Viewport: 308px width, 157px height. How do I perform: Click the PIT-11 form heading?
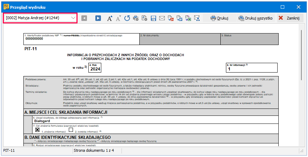click(x=31, y=49)
